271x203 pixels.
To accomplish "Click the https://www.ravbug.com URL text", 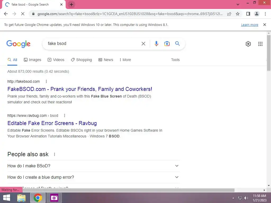I will [27, 116].
